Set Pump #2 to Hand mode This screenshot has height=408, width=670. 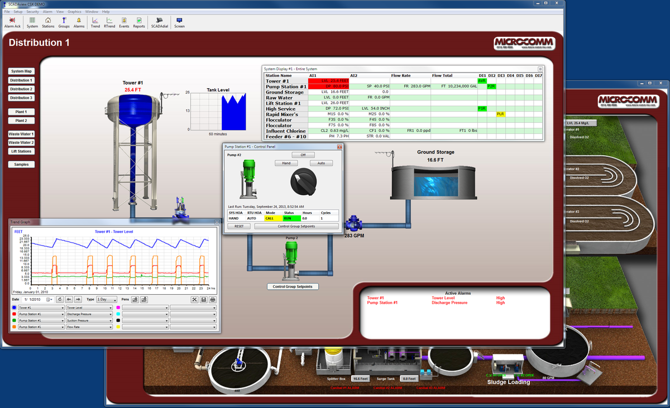[286, 163]
